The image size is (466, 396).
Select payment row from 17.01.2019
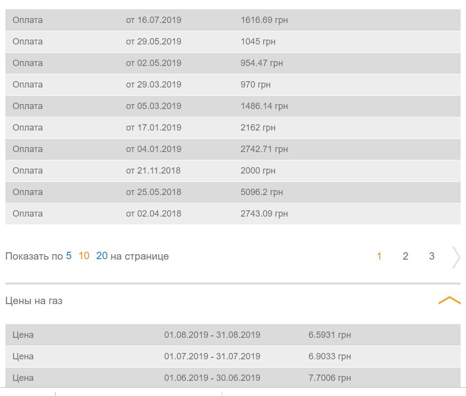click(233, 128)
